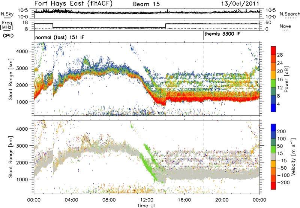Click the '50' velocity scale value
This screenshot has width=300, height=208.
[280, 146]
